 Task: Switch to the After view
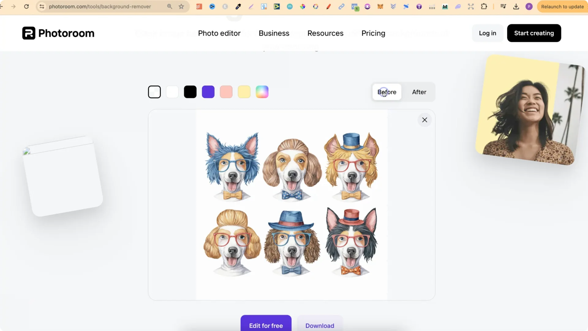click(x=419, y=92)
